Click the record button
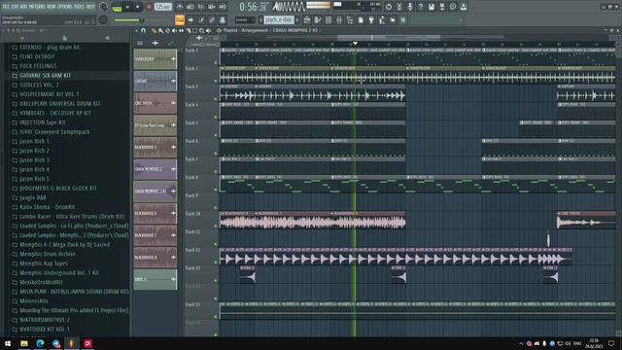The image size is (622, 350). click(x=149, y=7)
